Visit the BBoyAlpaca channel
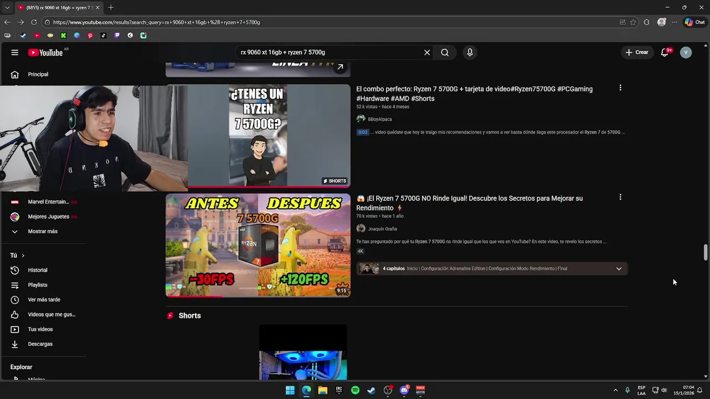710x399 pixels. [379, 119]
